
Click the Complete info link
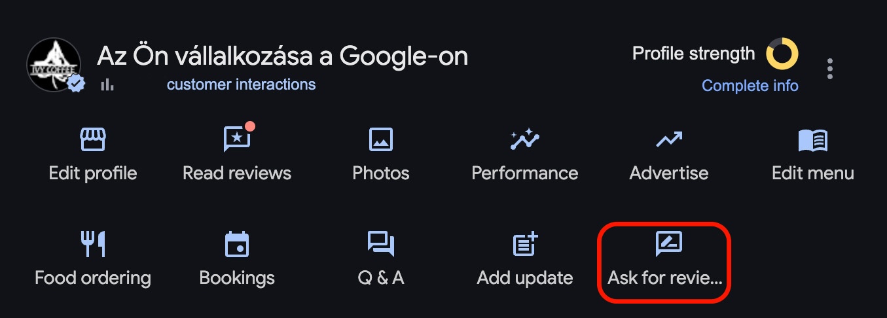click(750, 86)
